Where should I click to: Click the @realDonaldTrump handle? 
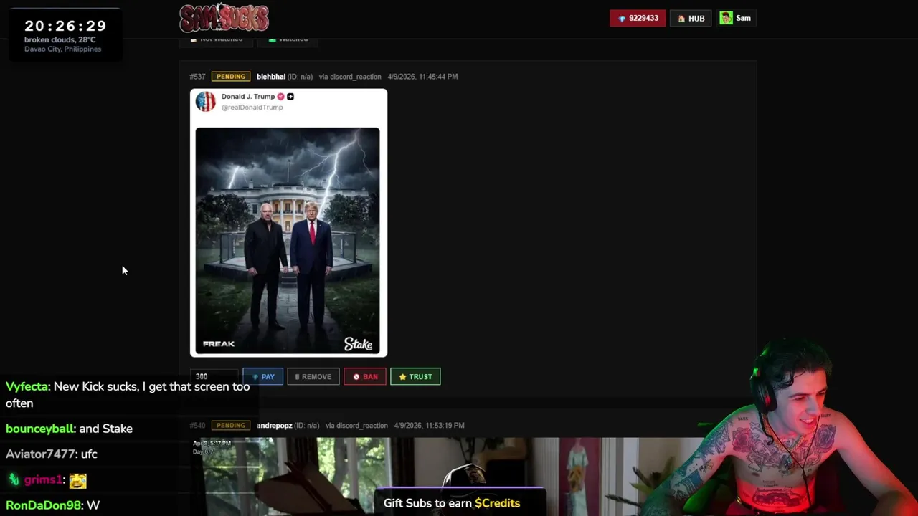click(x=252, y=107)
